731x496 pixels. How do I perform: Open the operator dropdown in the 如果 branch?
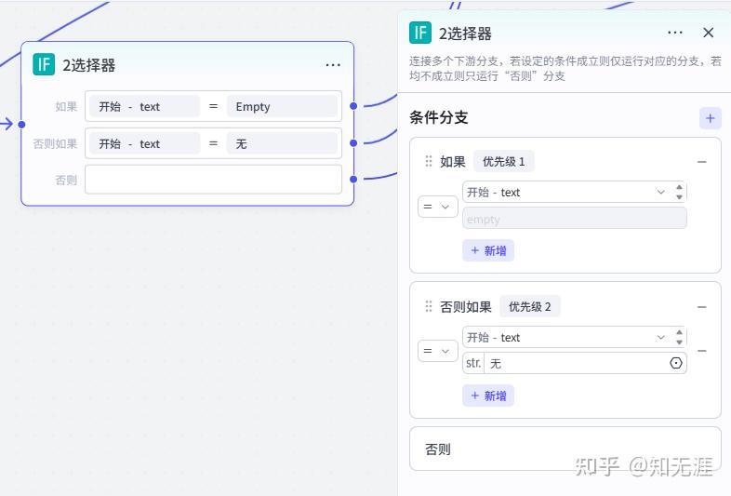(x=437, y=207)
